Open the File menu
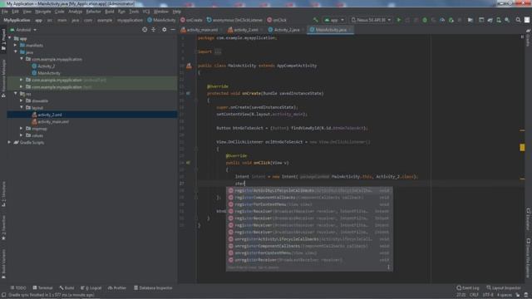The image size is (532, 299). 5,12
